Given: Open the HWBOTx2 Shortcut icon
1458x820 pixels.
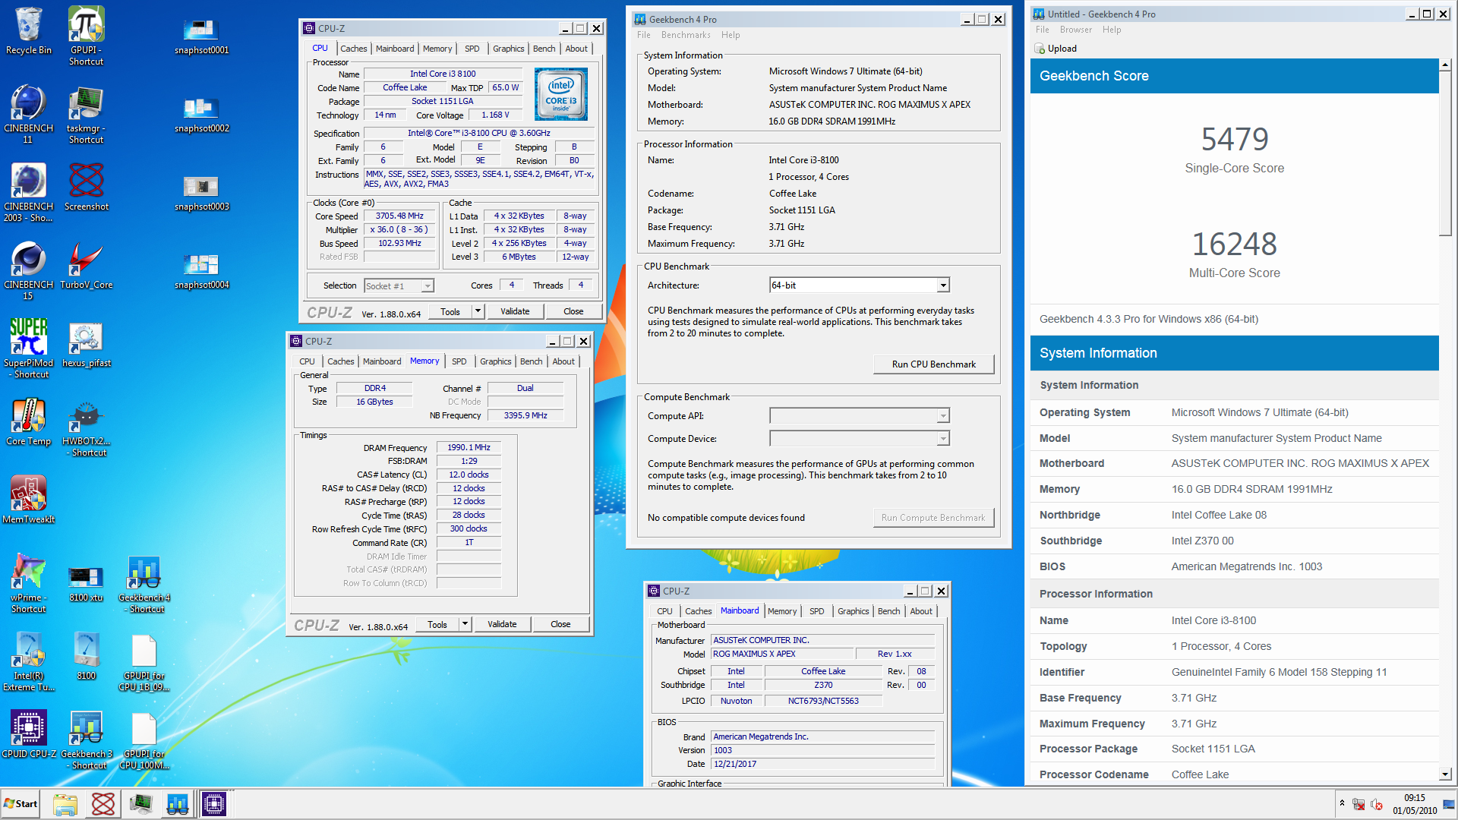Looking at the screenshot, I should 86,427.
